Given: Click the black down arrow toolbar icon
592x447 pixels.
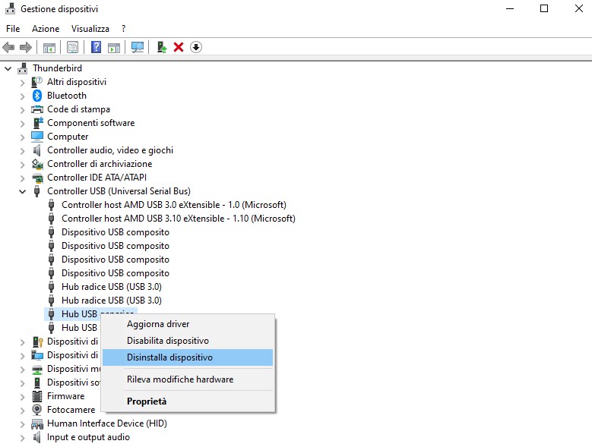Looking at the screenshot, I should pos(195,47).
